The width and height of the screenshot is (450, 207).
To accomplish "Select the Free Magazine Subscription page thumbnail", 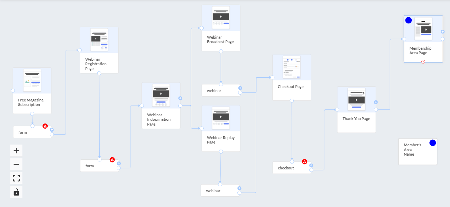I will click(x=32, y=80).
